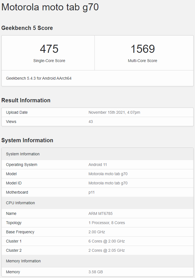Click the Motorola moto tab g70 page title
The image size is (195, 278).
click(50, 7)
